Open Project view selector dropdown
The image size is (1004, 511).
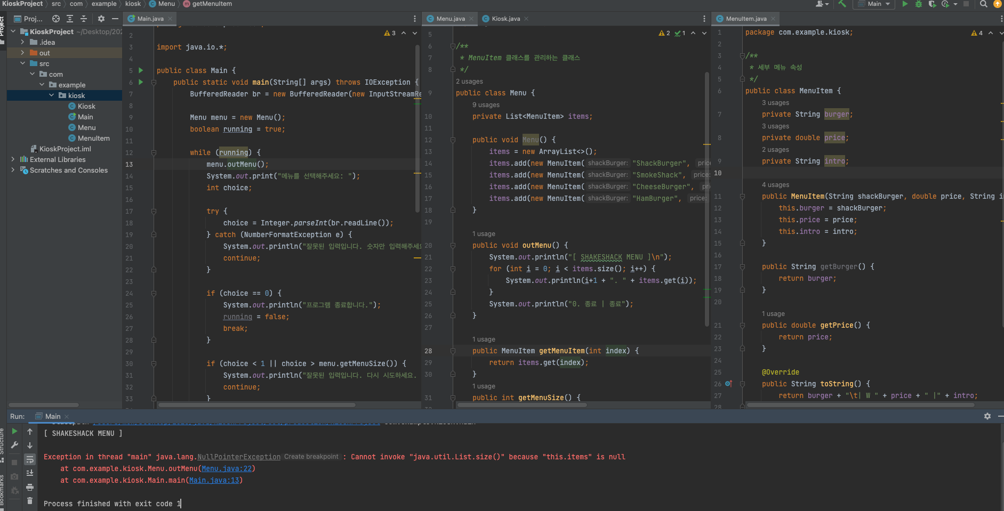click(28, 19)
